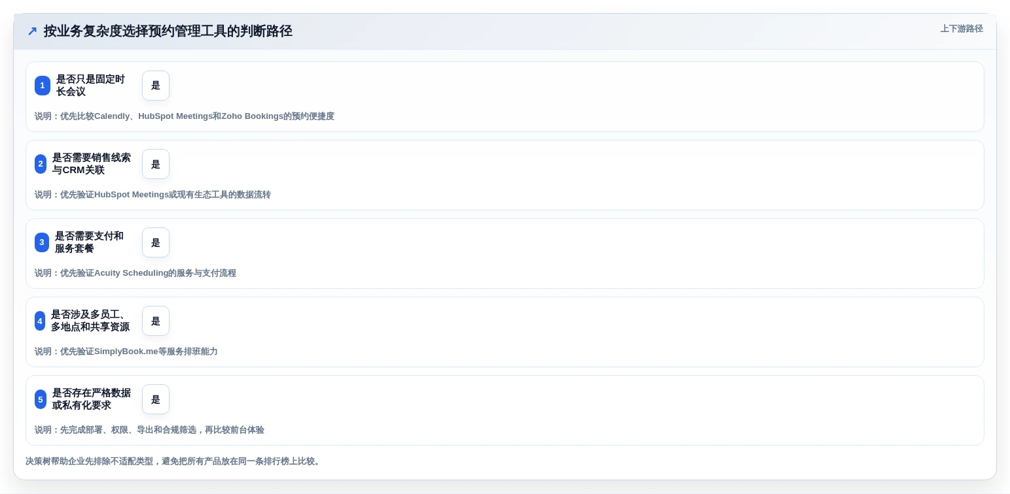
Task: Click the footer text starting 决策树帮助企业
Action: (173, 461)
